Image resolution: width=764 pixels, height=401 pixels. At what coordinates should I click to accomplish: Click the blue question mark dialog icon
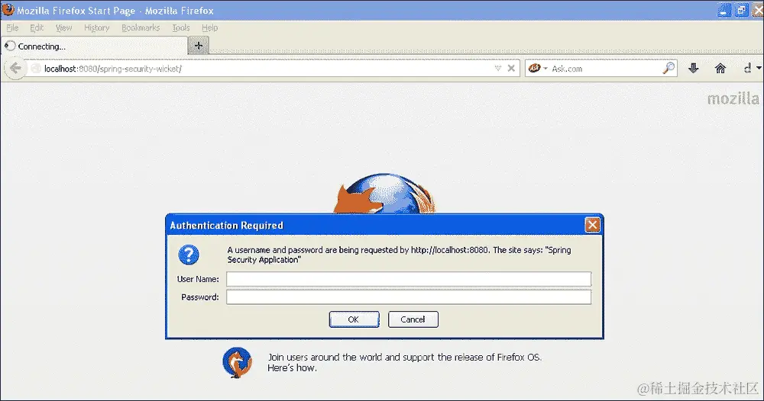click(x=189, y=255)
